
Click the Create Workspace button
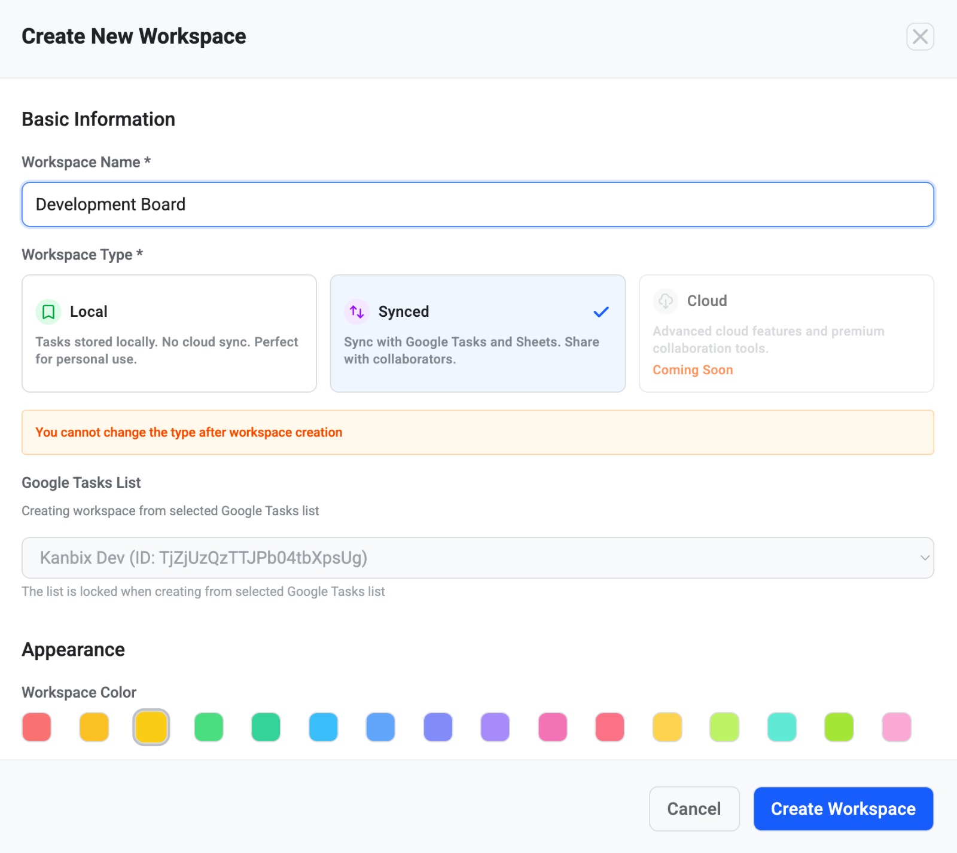click(x=843, y=808)
